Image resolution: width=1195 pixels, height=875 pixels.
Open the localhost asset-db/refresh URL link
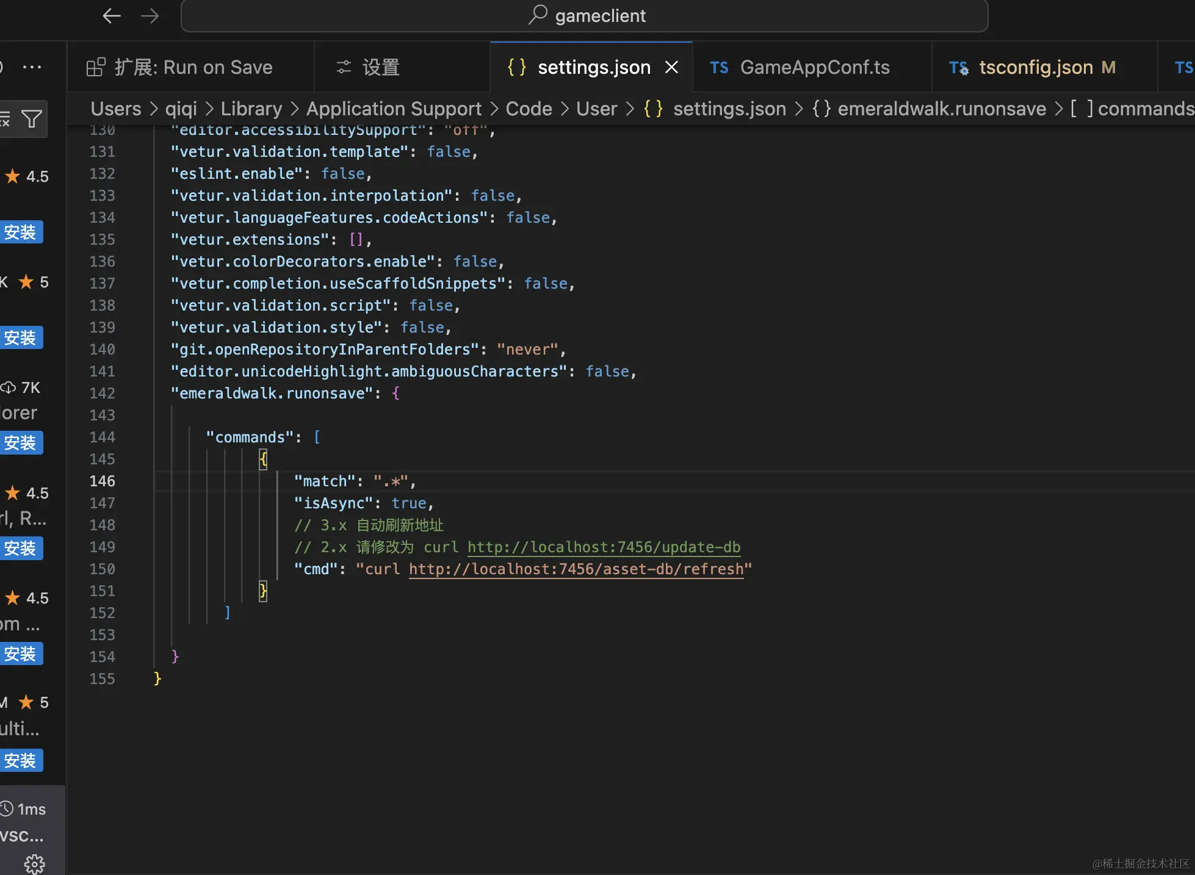[576, 569]
